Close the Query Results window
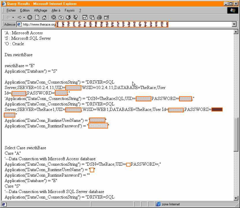 pos(236,4)
